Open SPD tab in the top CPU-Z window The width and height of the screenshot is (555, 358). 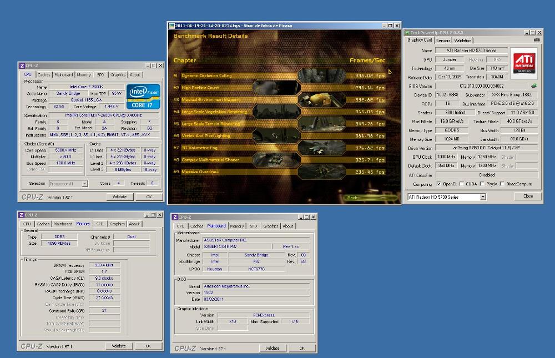(100, 75)
